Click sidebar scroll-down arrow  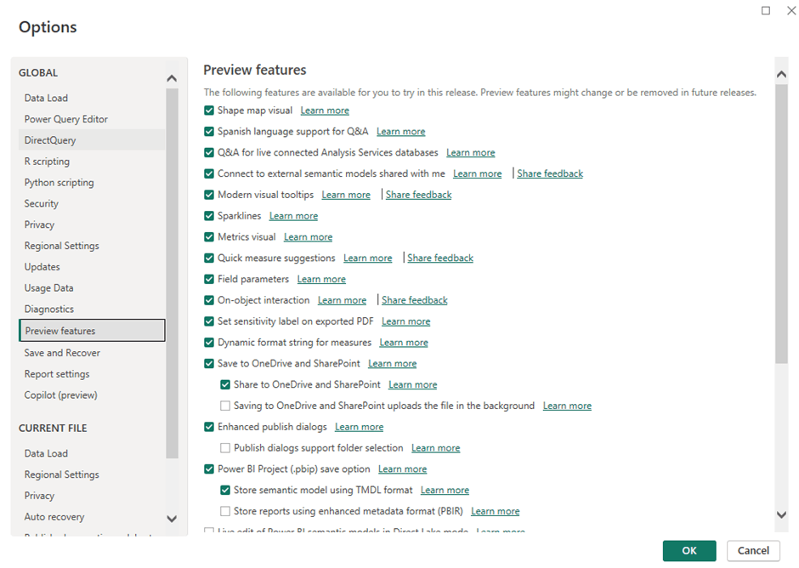click(172, 519)
